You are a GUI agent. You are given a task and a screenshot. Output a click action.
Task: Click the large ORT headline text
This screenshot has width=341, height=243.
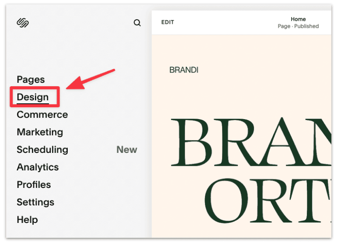coord(268,201)
